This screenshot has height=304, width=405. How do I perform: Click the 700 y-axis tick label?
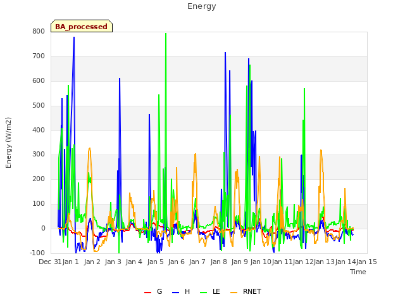(39, 56)
